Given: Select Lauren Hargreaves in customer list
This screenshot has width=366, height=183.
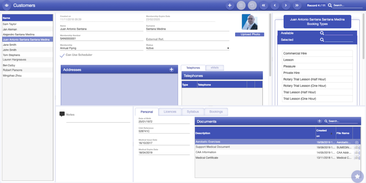Looking at the screenshot, I should click(x=28, y=60).
